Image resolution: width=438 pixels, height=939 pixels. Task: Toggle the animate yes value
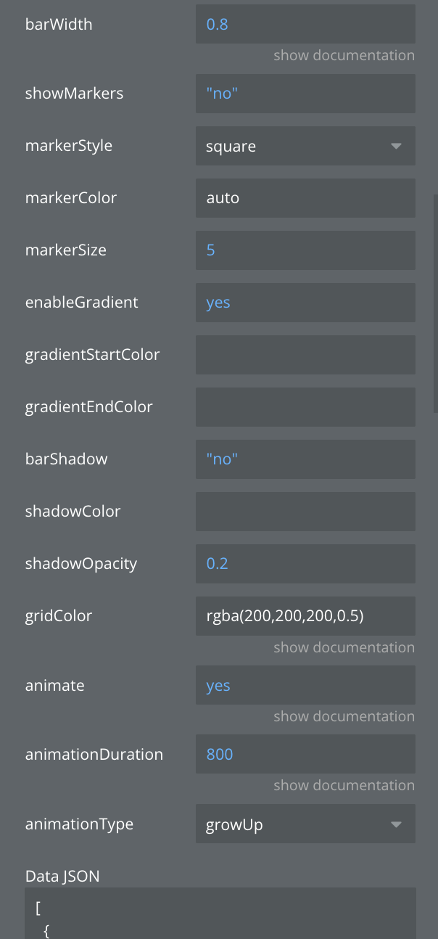pyautogui.click(x=305, y=686)
